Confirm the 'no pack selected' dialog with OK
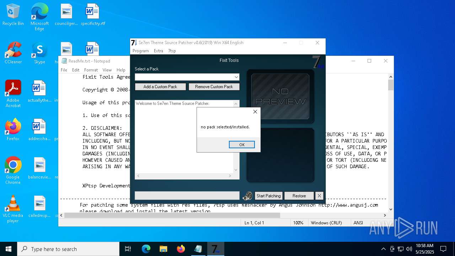This screenshot has width=455, height=256. (242, 145)
